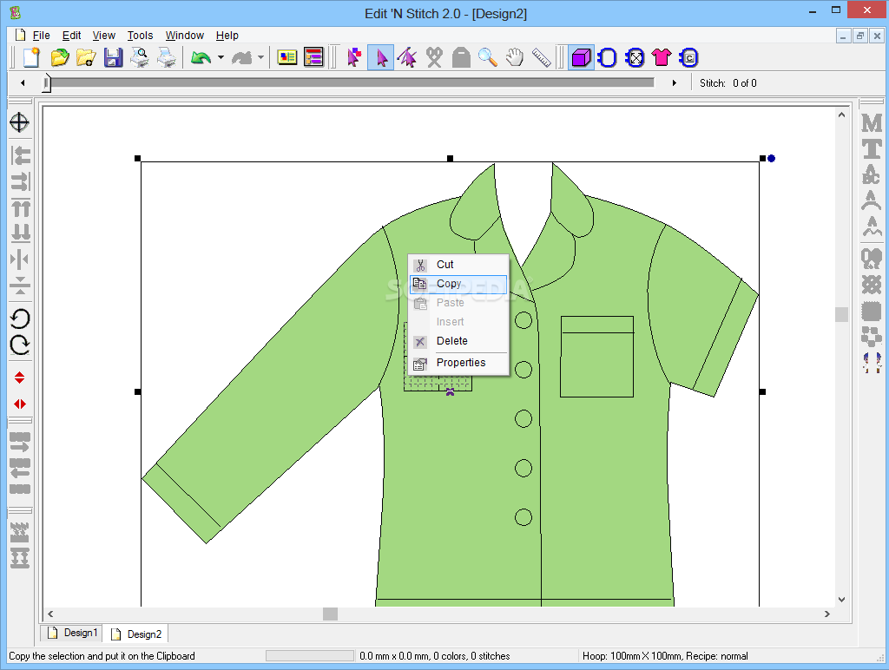Open the View menu
This screenshot has height=670, width=889.
point(104,35)
